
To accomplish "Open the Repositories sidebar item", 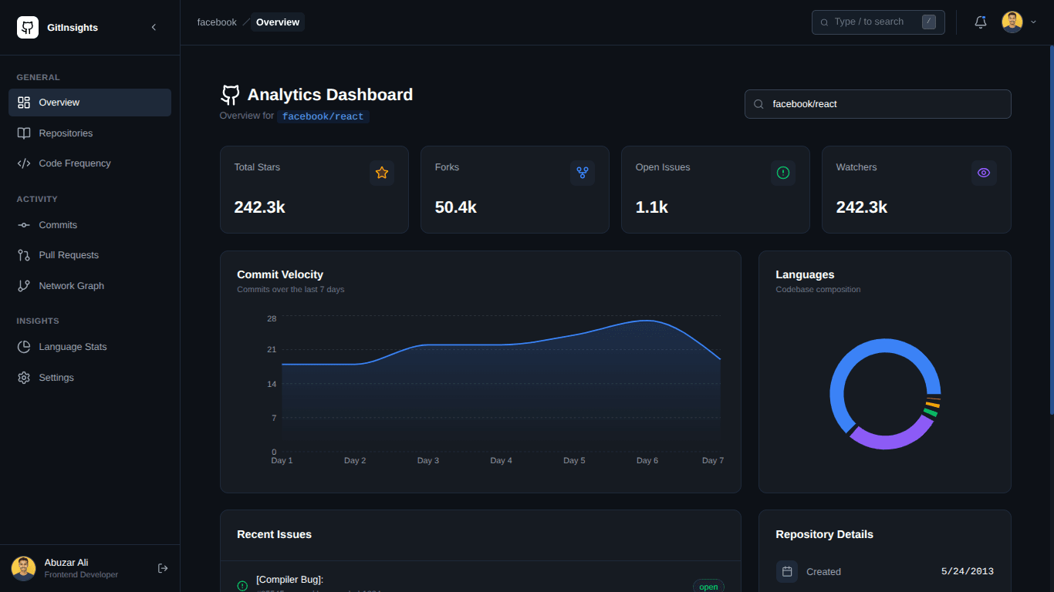I will point(90,133).
